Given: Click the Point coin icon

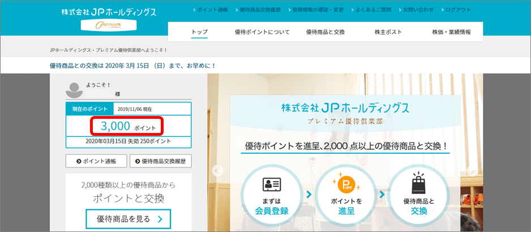Looking at the screenshot, I should pyautogui.click(x=346, y=184).
